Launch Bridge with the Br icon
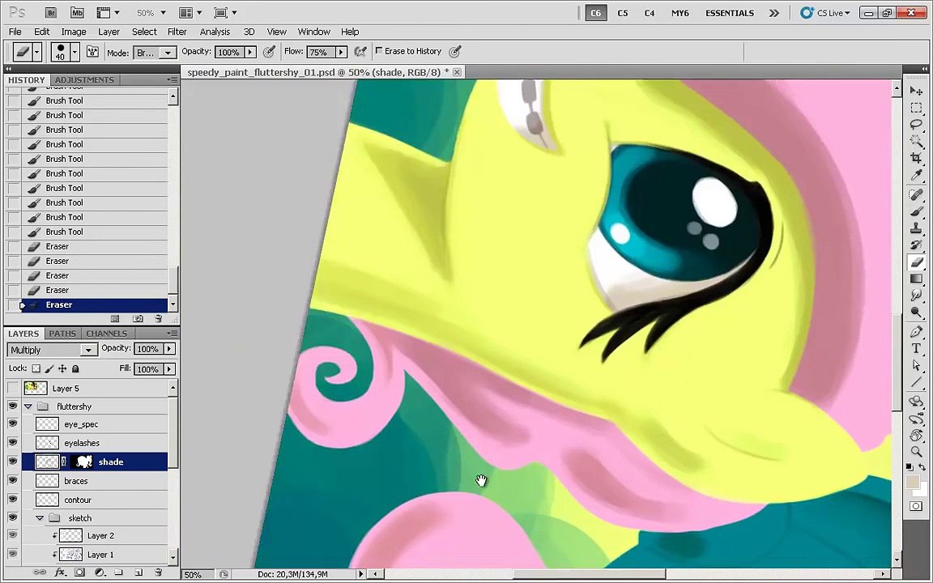The width and height of the screenshot is (933, 583). pos(50,12)
